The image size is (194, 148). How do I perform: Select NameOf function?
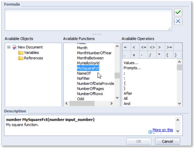(84, 73)
